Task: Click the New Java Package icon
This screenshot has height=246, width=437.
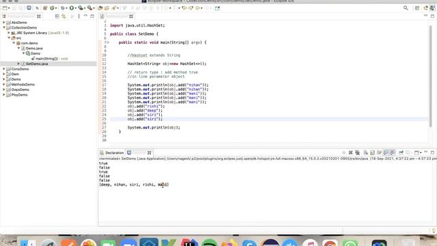Action: (x=45, y=8)
